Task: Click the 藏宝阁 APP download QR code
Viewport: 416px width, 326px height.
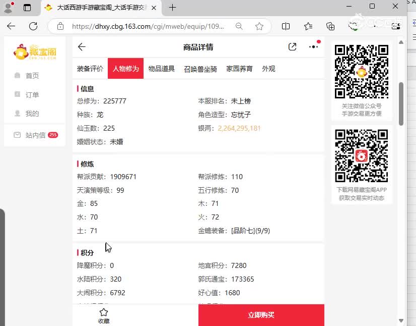Action: [x=361, y=156]
